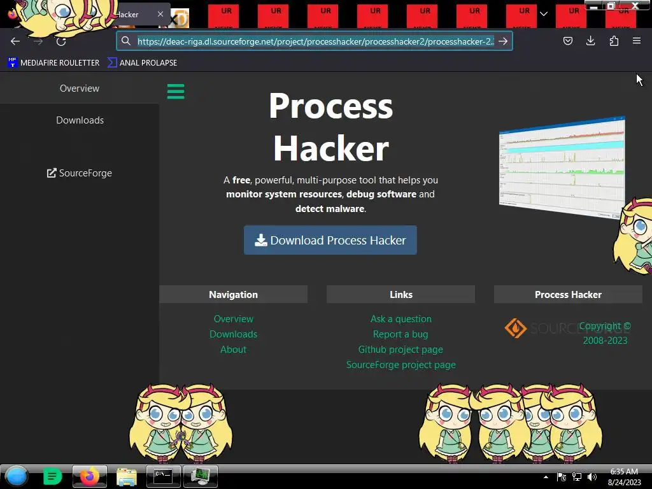
Task: Save page to Pocket icon
Action: [567, 41]
